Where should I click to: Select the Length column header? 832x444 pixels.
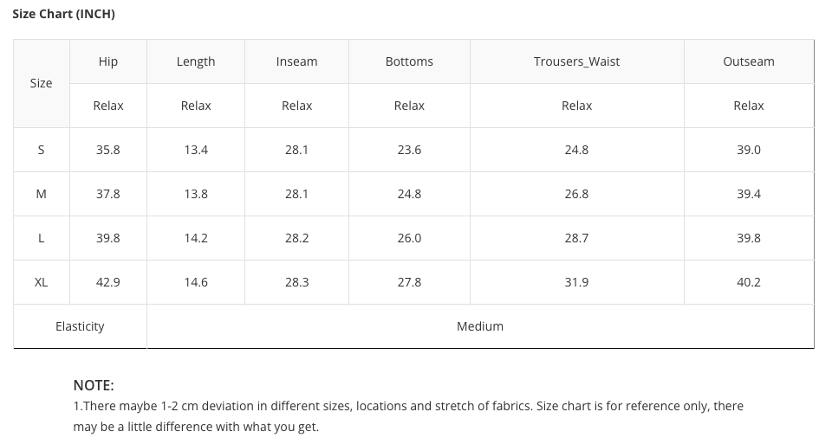(x=196, y=61)
